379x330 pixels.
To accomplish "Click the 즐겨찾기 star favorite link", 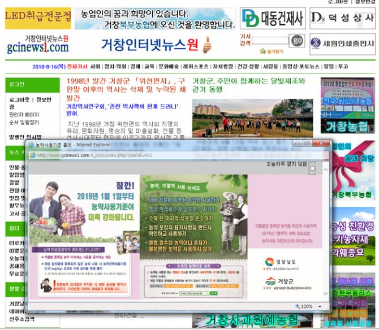I will click(272, 51).
